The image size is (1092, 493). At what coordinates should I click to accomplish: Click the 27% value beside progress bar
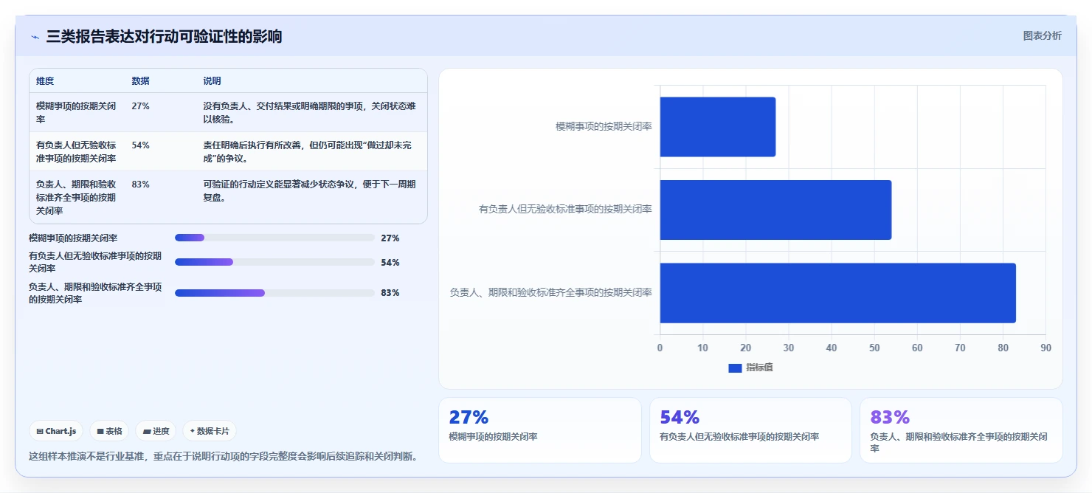pos(390,238)
